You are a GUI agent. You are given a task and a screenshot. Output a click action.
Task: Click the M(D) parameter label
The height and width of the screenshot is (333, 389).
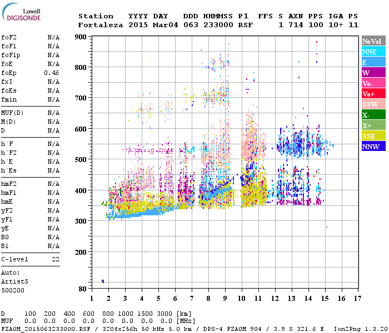pyautogui.click(x=8, y=122)
